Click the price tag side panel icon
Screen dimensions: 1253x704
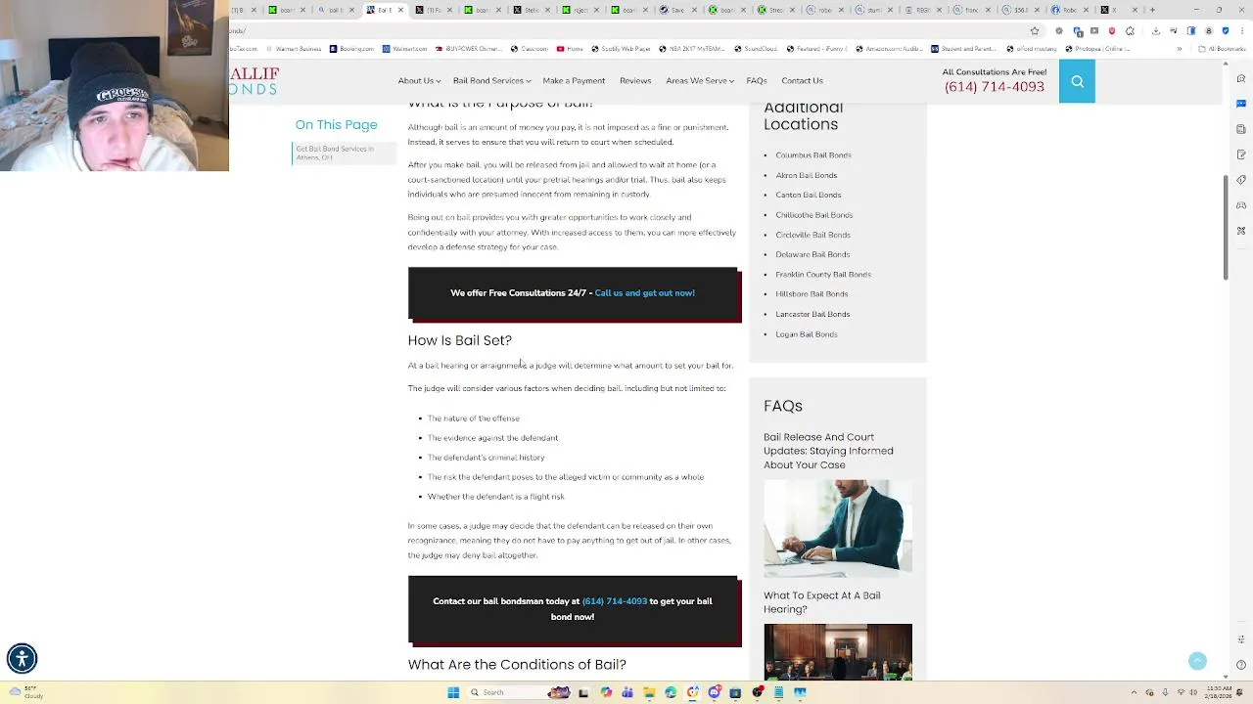[1241, 180]
